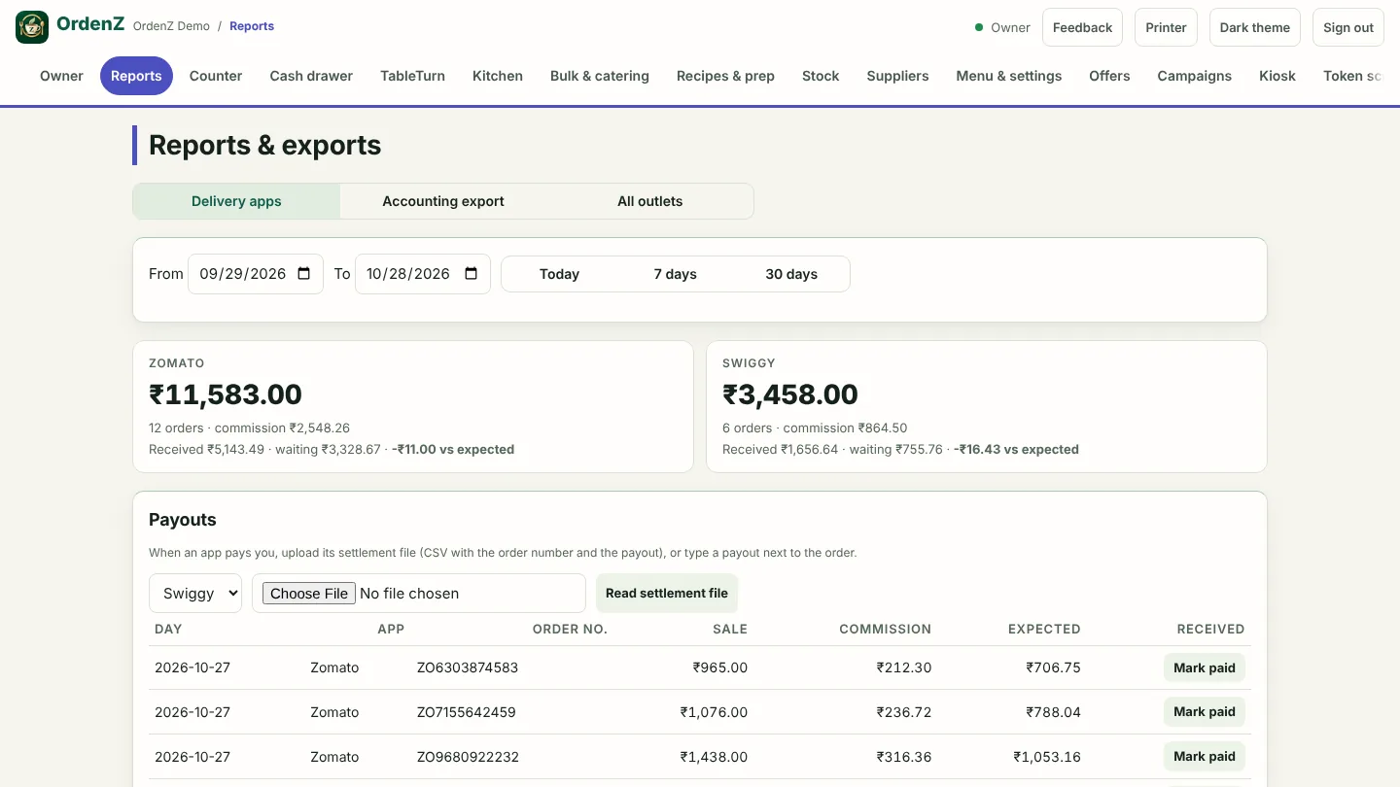Image resolution: width=1400 pixels, height=787 pixels.
Task: Go to Stock section
Action: point(821,76)
